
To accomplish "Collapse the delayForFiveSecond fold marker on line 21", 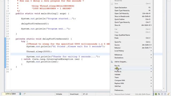I will tap(10, 39).
